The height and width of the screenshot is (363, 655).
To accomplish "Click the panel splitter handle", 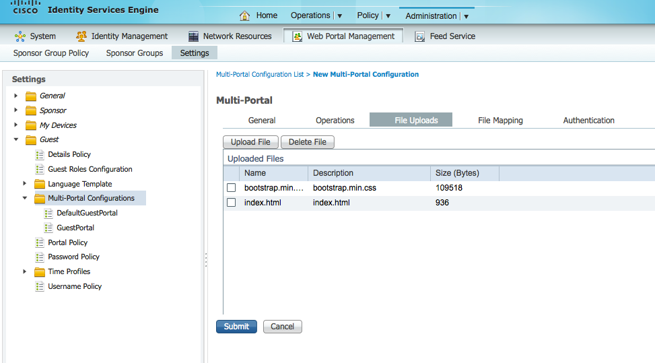I will (206, 260).
